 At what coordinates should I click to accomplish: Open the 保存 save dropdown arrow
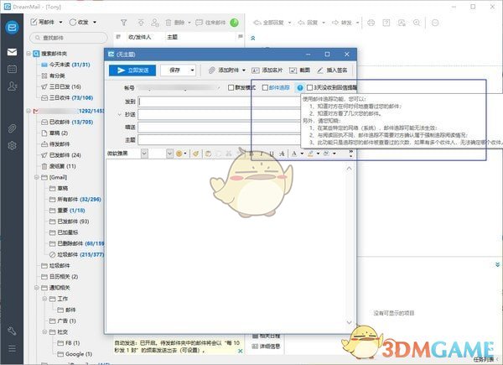[x=193, y=70]
